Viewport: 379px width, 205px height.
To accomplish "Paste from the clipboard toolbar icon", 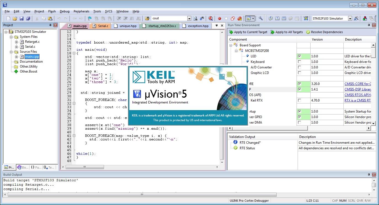I will [50, 18].
